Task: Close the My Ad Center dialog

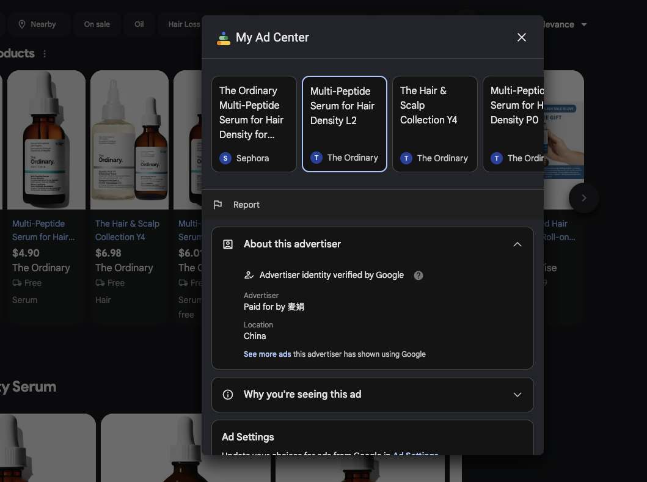Action: point(522,37)
